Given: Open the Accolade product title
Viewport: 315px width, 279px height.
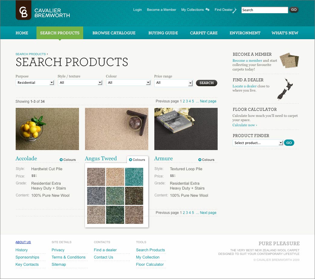Looking at the screenshot, I should [x=26, y=158].
